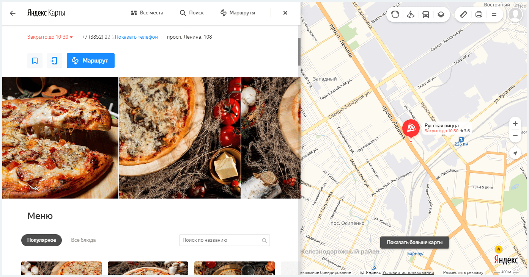
Task: Open the Yandex Maps logo link
Action: click(x=46, y=13)
